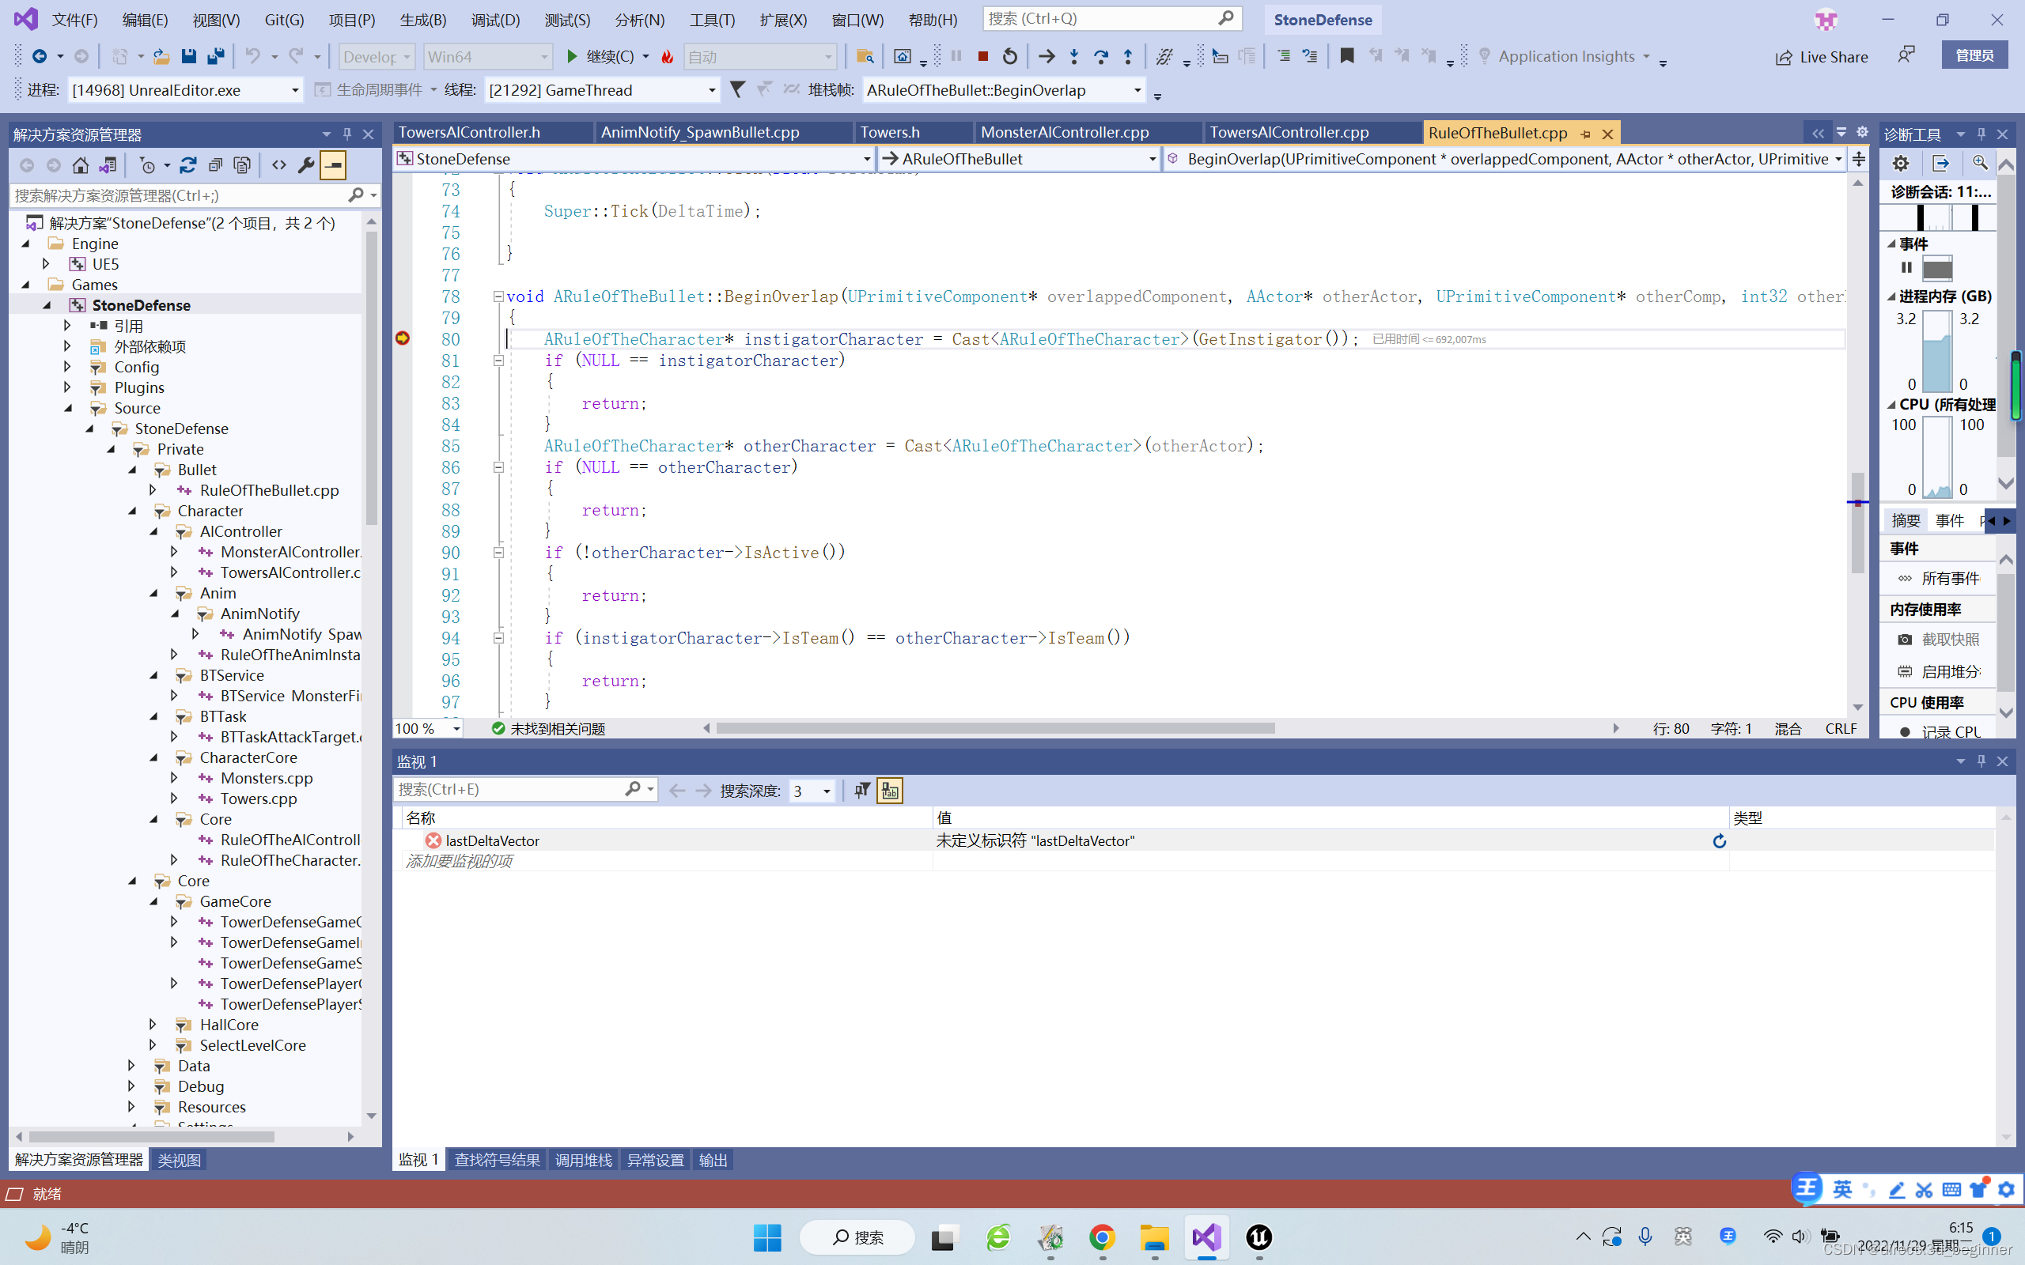Toggle auto-hide pin of Watch 1 panel
2025x1265 pixels.
point(1981,761)
